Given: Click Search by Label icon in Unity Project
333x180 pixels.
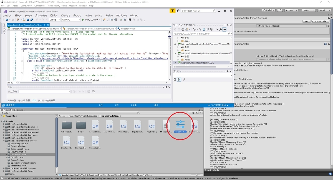Looking at the screenshot, I should tap(196, 113).
